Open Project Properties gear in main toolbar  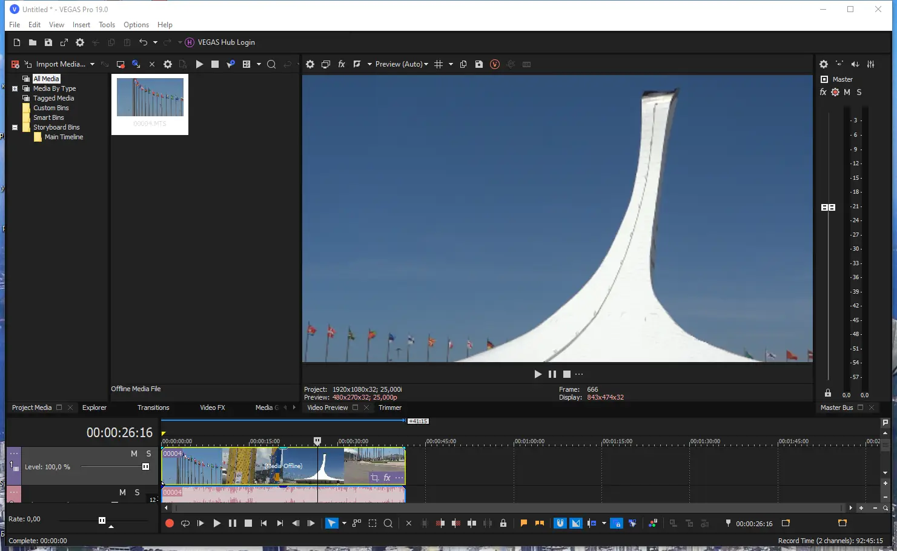[80, 42]
